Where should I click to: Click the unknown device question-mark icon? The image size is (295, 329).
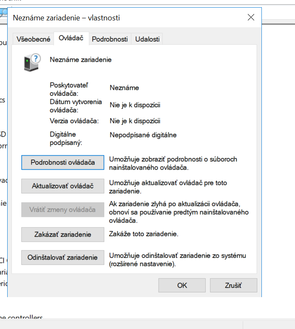pyautogui.click(x=32, y=62)
